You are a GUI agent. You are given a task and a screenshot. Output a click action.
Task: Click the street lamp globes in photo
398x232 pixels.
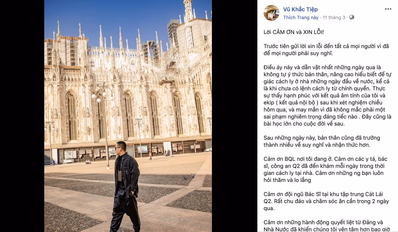tap(102, 93)
